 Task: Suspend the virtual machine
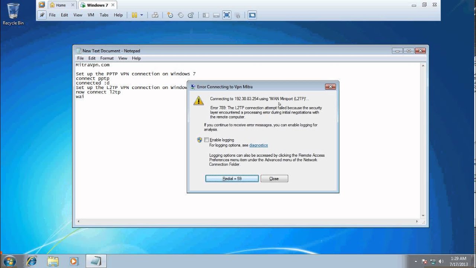pos(135,15)
